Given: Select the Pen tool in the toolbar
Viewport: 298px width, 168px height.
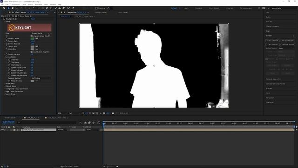Looking at the screenshot, I should pyautogui.click(x=47, y=8).
